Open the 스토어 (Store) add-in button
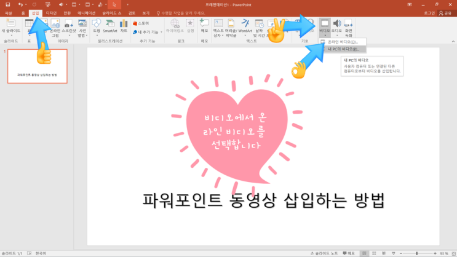Image resolution: width=457 pixels, height=257 pixels. 141,23
